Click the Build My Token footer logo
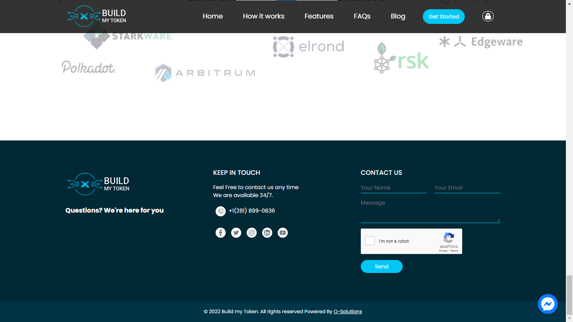573x322 pixels. tap(99, 184)
